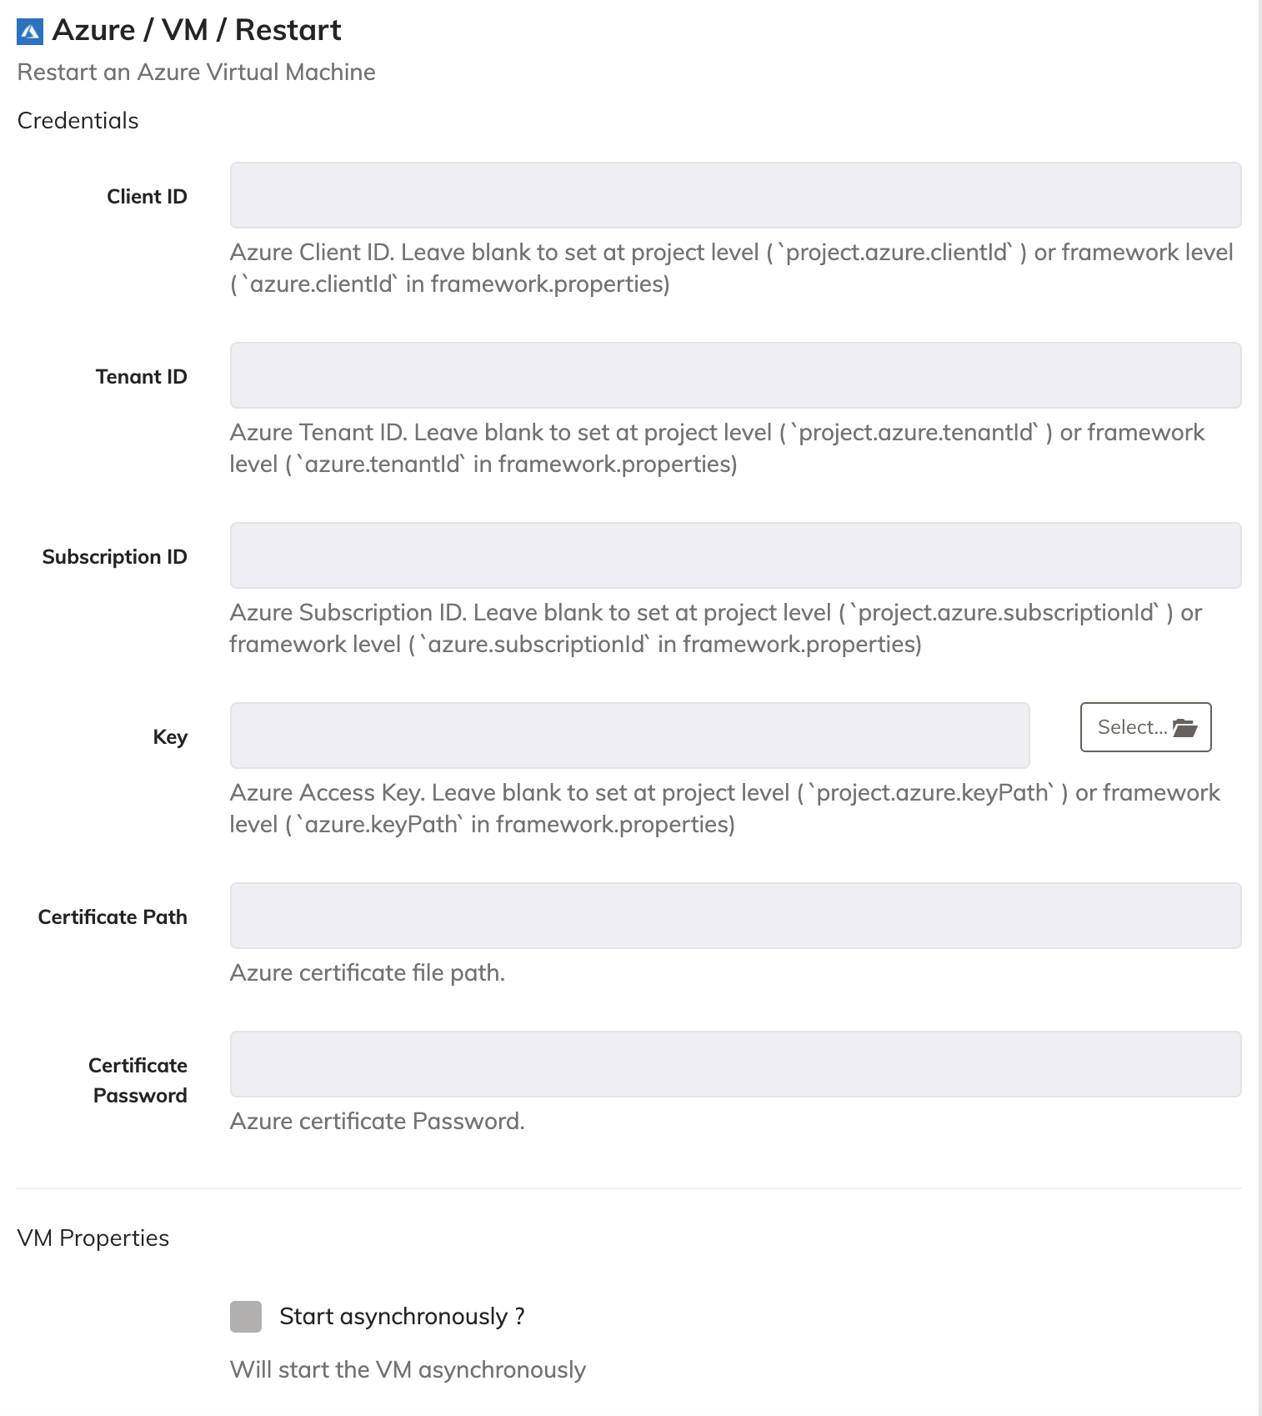Click the Azure / VM / Restart title
1262x1416 pixels.
[197, 30]
